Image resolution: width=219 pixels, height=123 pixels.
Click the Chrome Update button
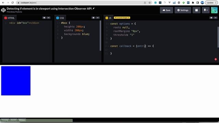click(x=211, y=3)
